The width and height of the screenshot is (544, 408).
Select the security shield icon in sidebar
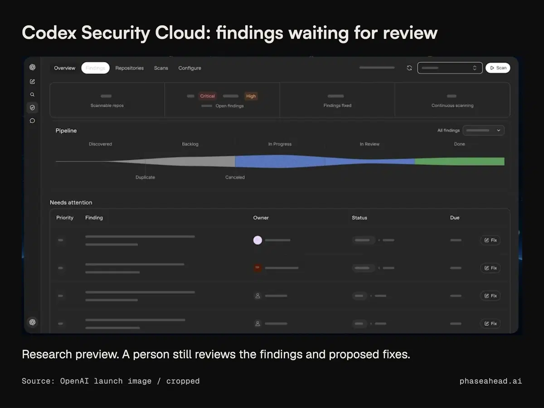click(x=32, y=108)
